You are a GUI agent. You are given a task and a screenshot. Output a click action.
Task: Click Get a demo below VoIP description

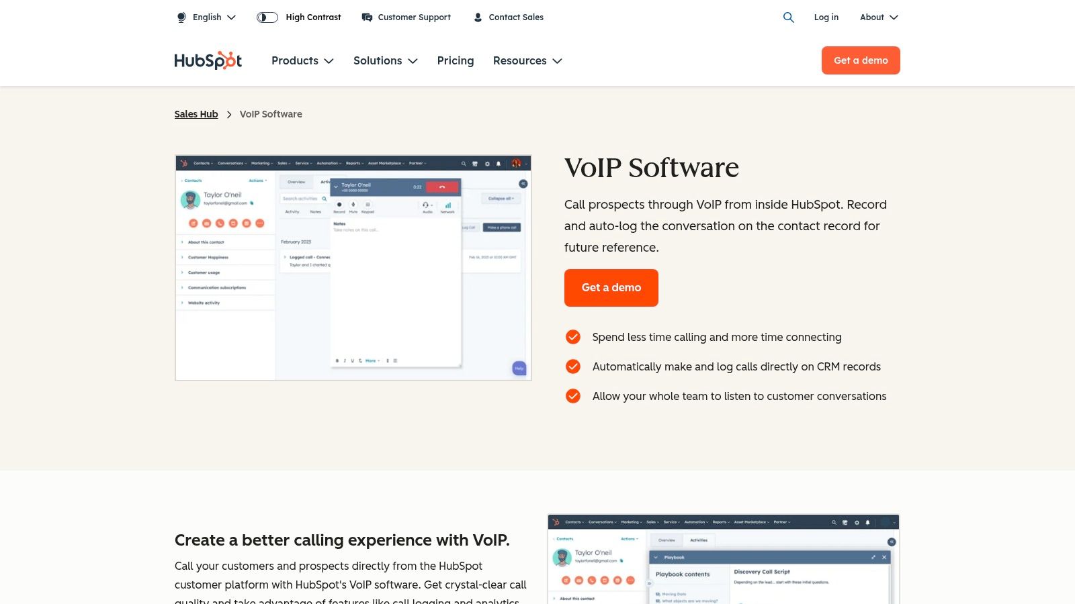tap(611, 288)
